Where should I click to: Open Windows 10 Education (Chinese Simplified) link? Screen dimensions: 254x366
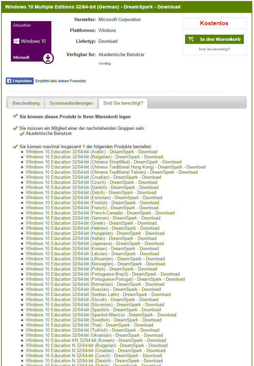(104, 162)
